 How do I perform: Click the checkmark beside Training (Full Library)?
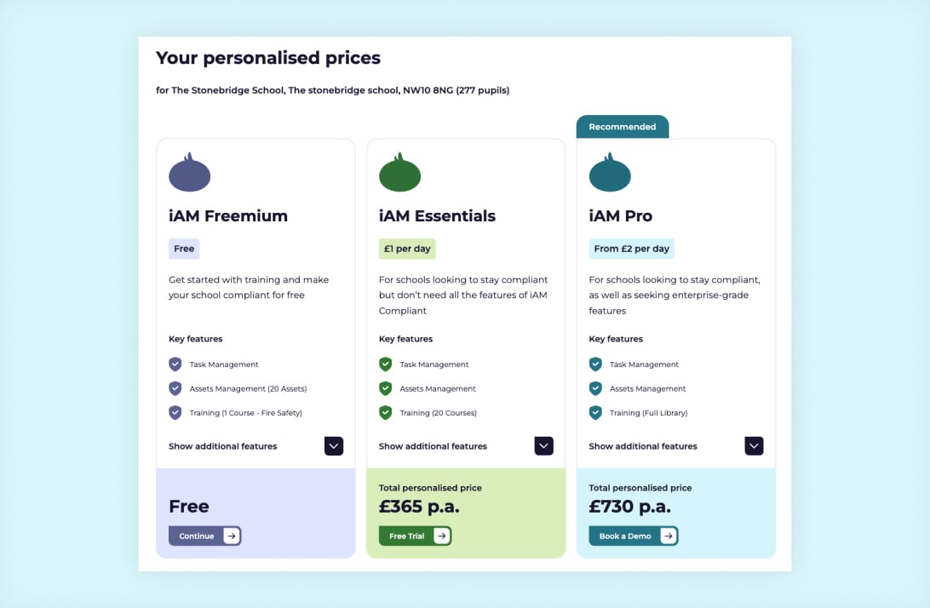595,412
